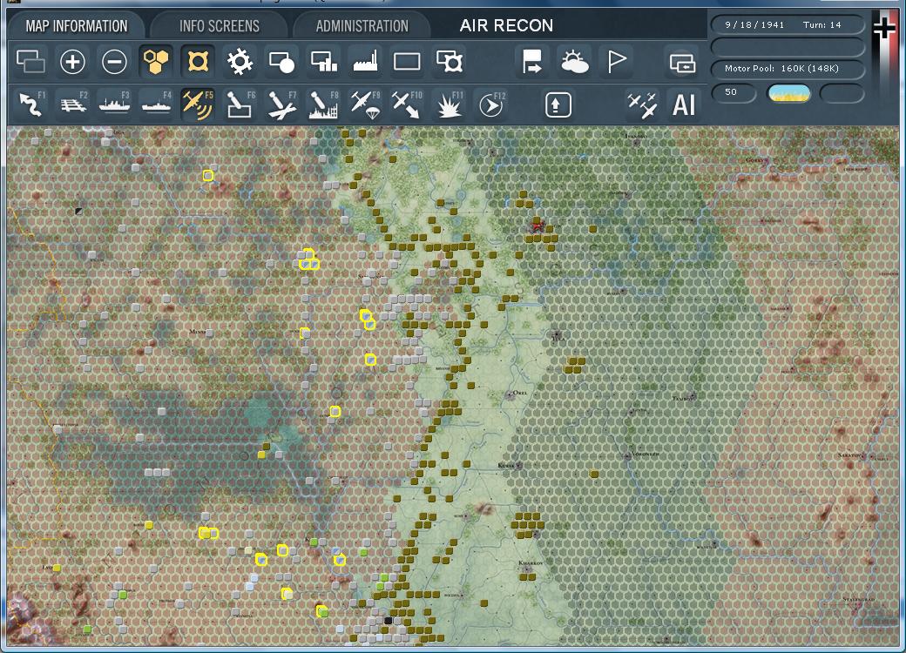This screenshot has width=906, height=653.
Task: Open the Info Screens tab
Action: pyautogui.click(x=220, y=25)
